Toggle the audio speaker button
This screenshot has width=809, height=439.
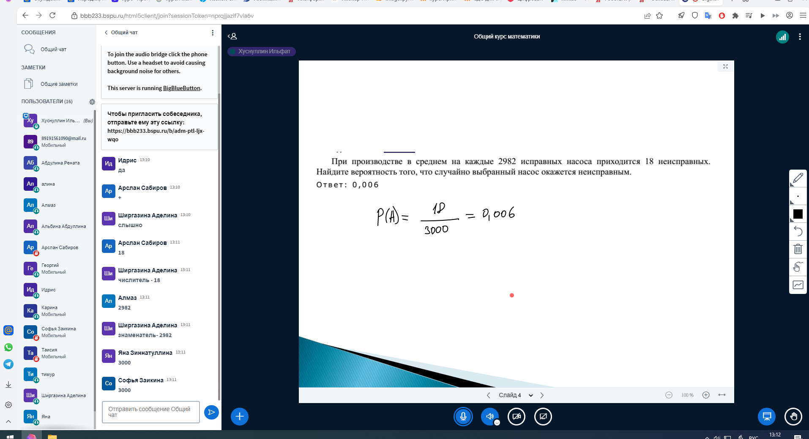[490, 417]
